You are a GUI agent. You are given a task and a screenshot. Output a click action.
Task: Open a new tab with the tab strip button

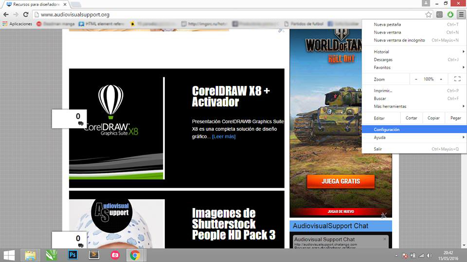pyautogui.click(x=76, y=4)
